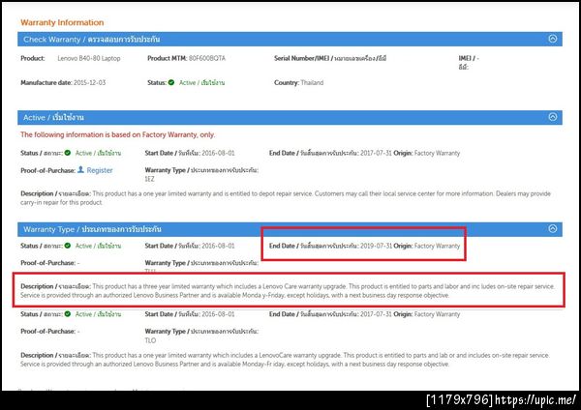Click green check in 2019-07-31 end date row

(68, 246)
